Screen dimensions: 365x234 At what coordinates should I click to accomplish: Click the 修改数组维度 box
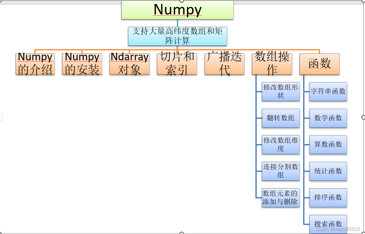coord(281,145)
